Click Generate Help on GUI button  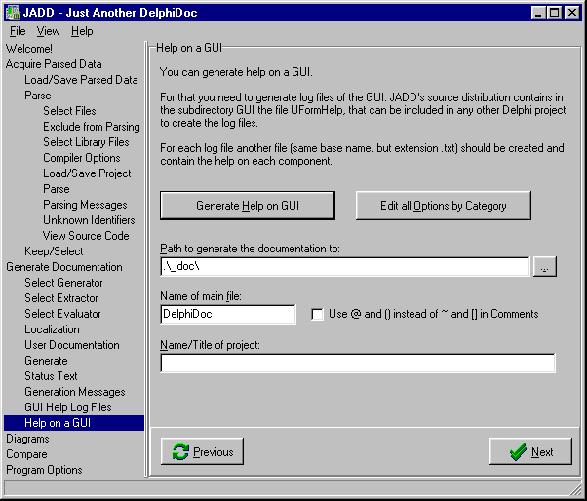[x=248, y=206]
